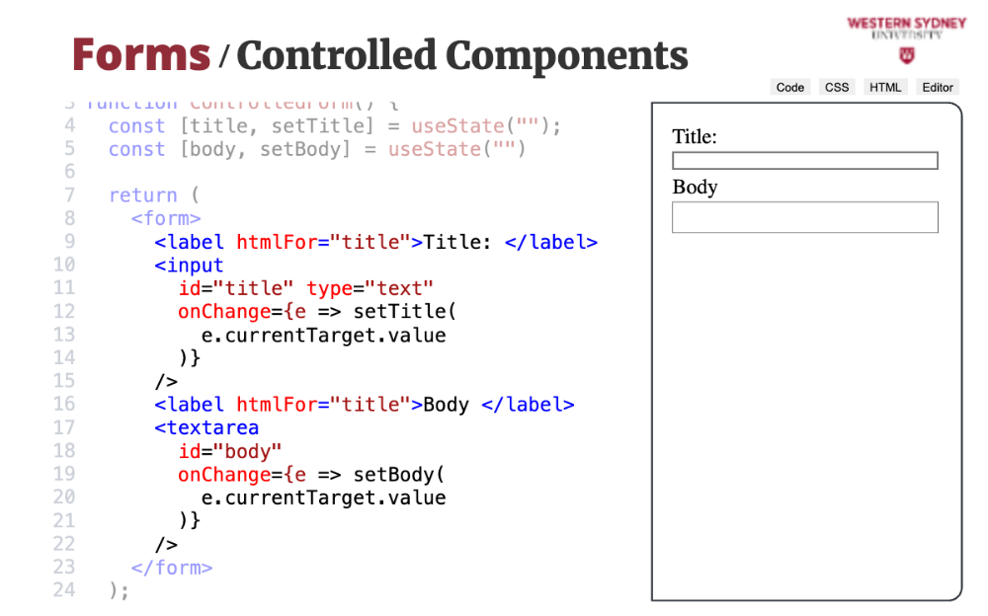The height and width of the screenshot is (616, 988).
Task: Click the closing </form> tag
Action: pos(172,568)
